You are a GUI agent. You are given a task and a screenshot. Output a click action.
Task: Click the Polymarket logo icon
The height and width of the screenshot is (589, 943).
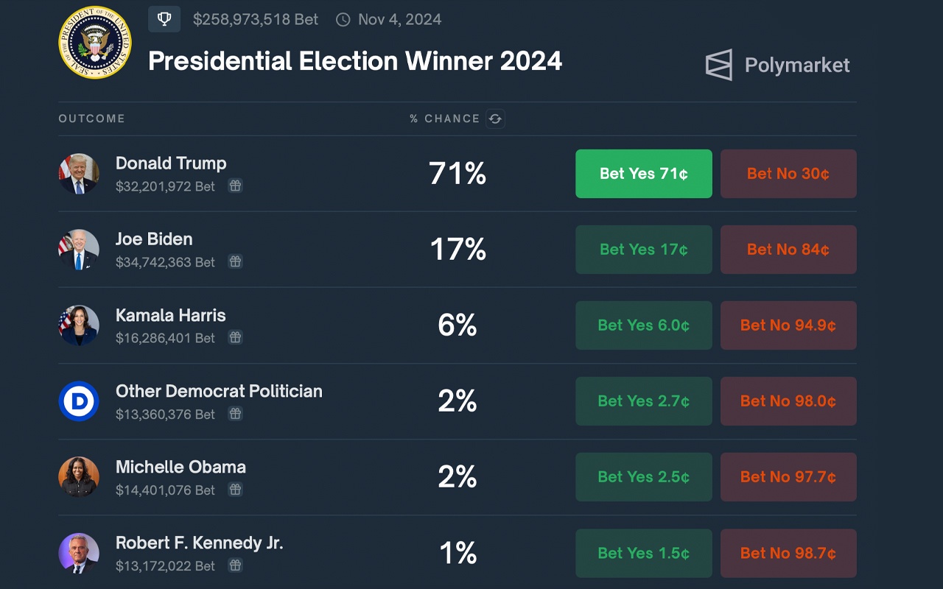(x=718, y=65)
